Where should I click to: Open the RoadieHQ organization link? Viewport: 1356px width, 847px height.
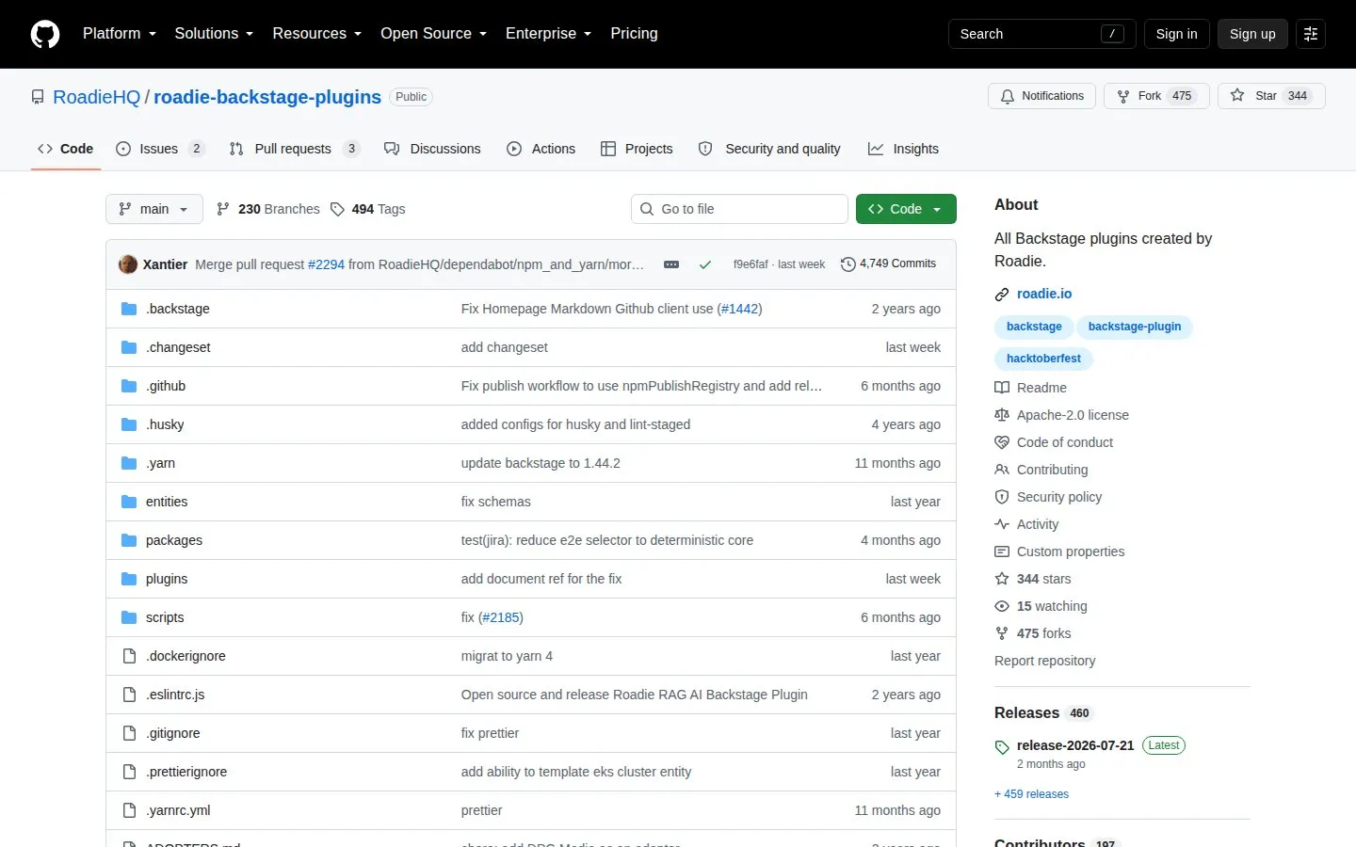[97, 97]
